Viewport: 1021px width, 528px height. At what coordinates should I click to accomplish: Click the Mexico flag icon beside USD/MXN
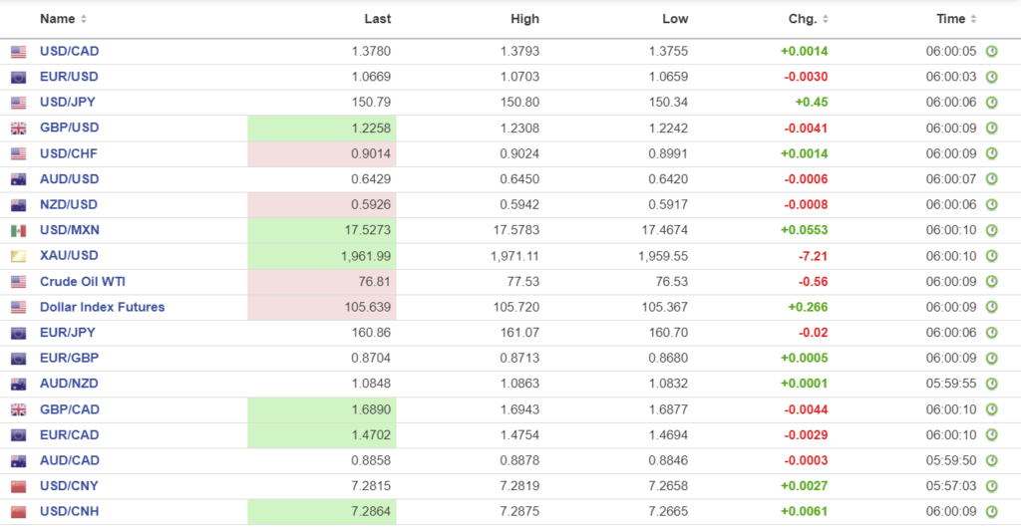click(x=19, y=231)
